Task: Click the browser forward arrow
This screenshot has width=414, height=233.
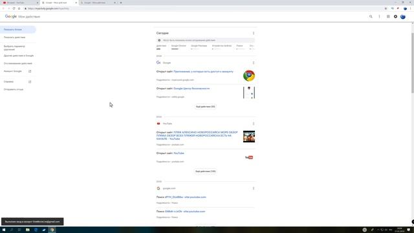Action: coord(8,8)
